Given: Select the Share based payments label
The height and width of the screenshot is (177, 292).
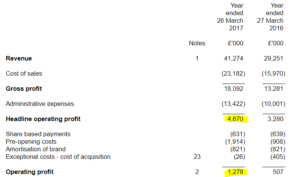Looking at the screenshot, I should click(38, 134).
